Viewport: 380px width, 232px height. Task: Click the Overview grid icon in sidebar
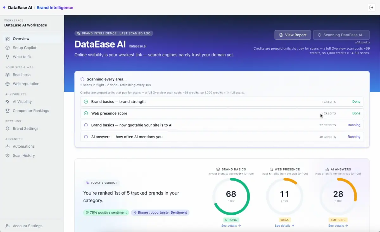(8, 39)
